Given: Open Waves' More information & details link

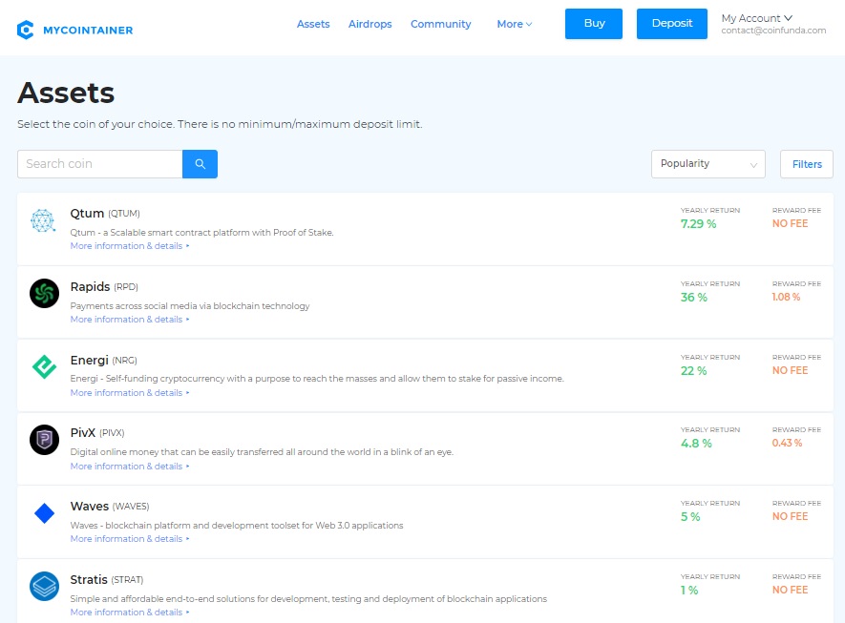Looking at the screenshot, I should [x=129, y=538].
